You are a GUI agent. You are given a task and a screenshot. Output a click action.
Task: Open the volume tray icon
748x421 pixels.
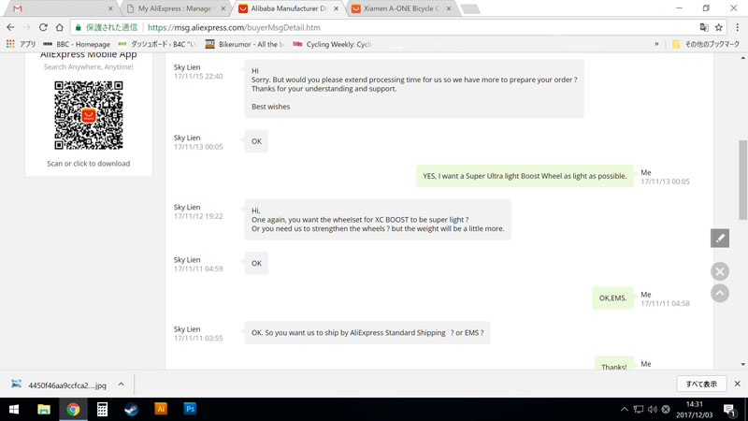[x=652, y=409]
